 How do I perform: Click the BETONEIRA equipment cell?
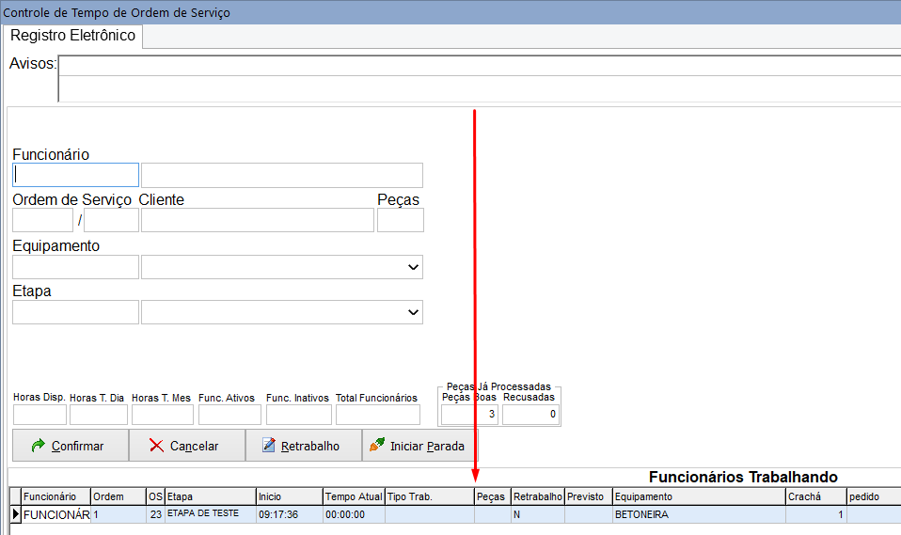pyautogui.click(x=700, y=514)
